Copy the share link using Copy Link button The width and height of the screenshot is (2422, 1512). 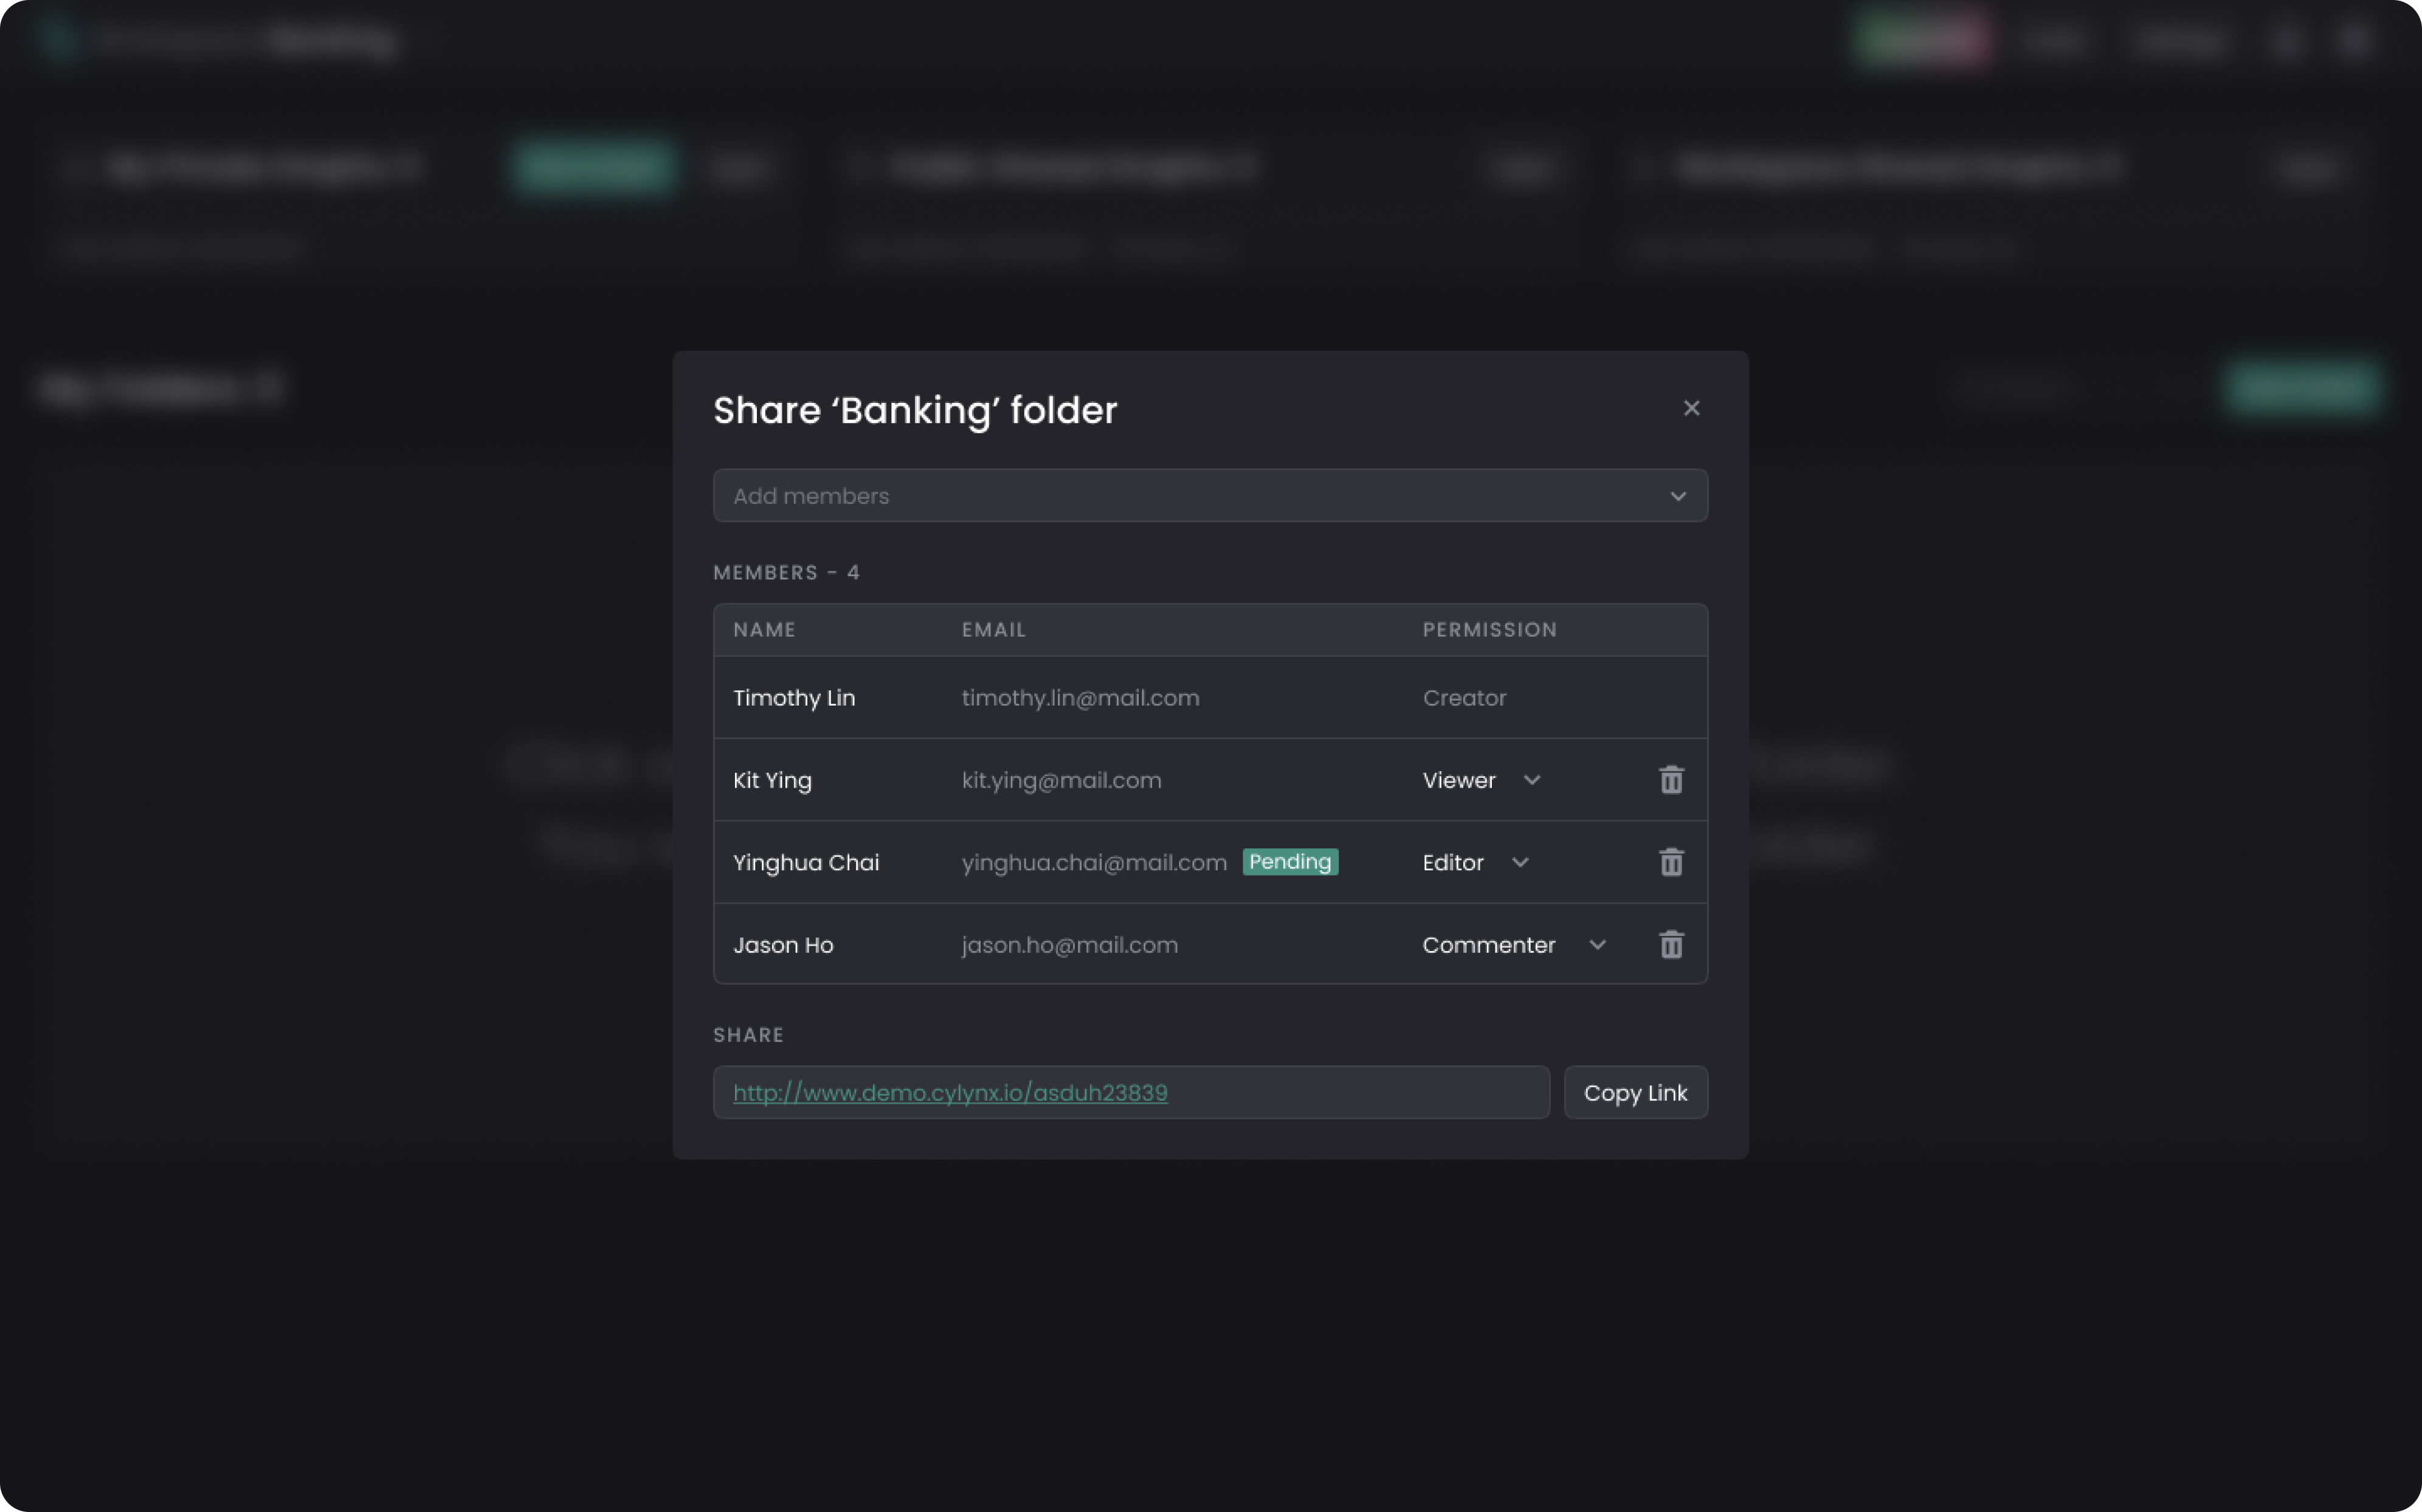(1636, 1092)
